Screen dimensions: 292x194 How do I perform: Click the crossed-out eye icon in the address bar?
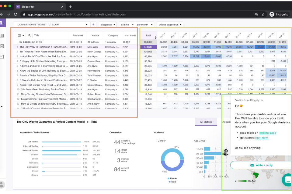click(x=256, y=14)
